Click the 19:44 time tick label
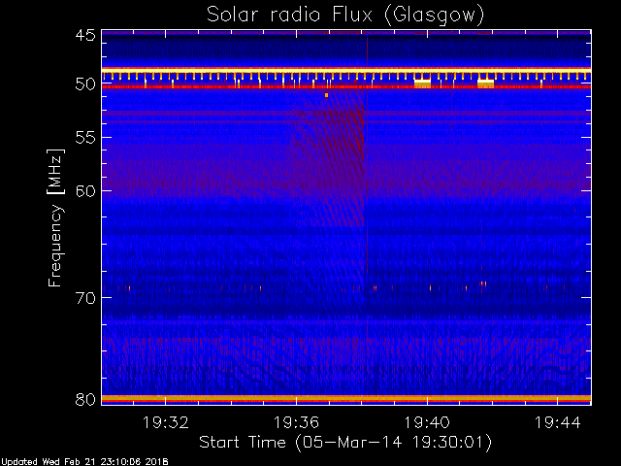This screenshot has height=466, width=621. tap(558, 422)
